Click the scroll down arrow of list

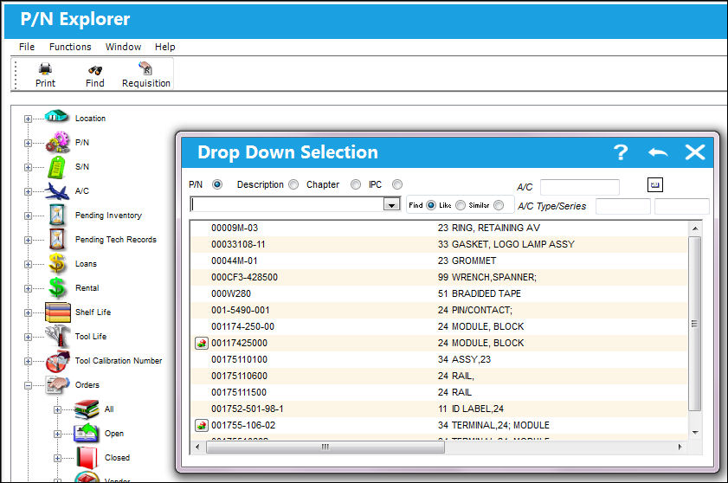click(x=695, y=433)
